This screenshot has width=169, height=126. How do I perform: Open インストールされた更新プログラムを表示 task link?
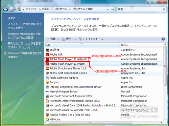[x=24, y=26]
